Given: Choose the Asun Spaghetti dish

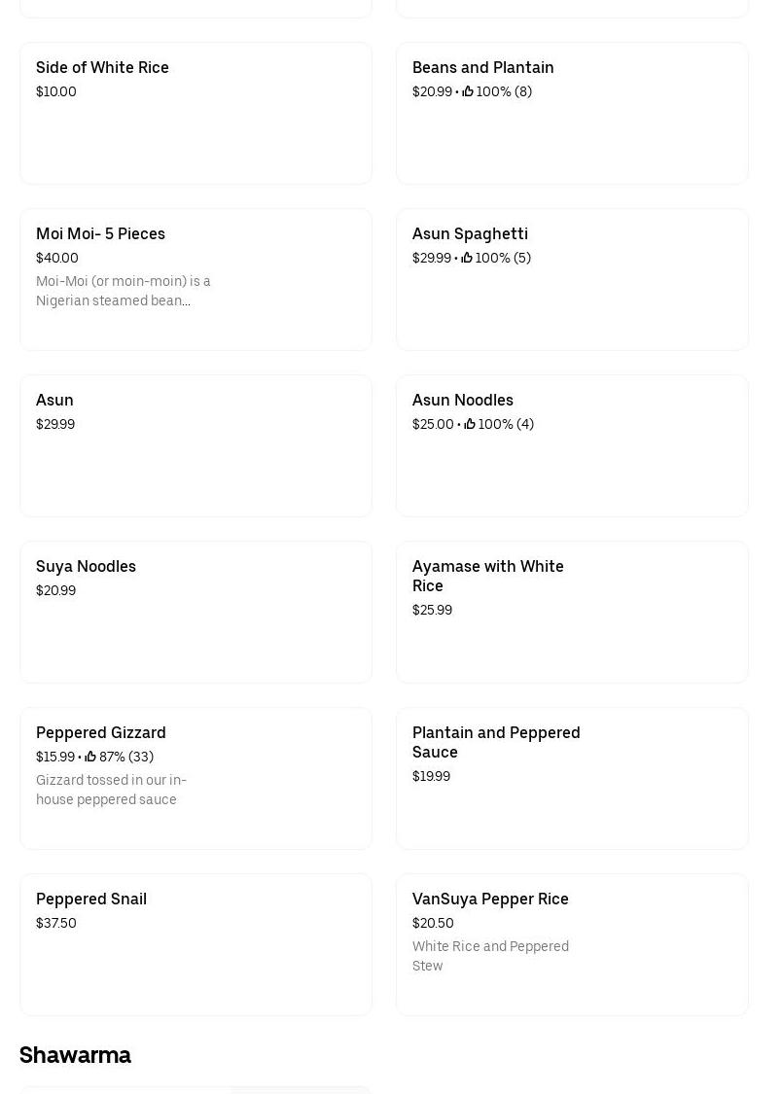Looking at the screenshot, I should [x=470, y=233].
